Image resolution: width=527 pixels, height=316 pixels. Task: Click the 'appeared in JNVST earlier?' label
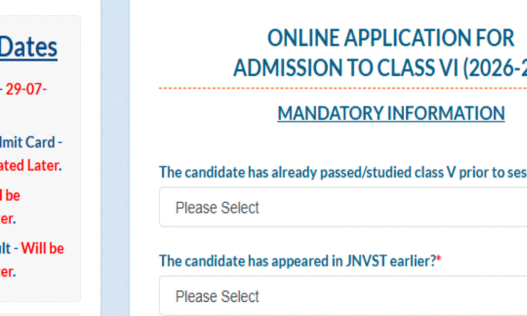(297, 261)
